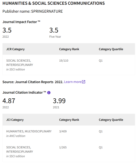Click the 3/409 category rank cell

(x=63, y=131)
